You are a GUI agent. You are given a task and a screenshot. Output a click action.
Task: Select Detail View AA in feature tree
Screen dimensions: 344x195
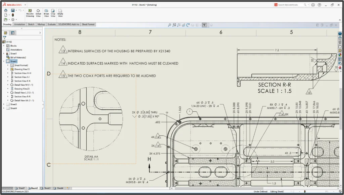pyautogui.click(x=24, y=100)
